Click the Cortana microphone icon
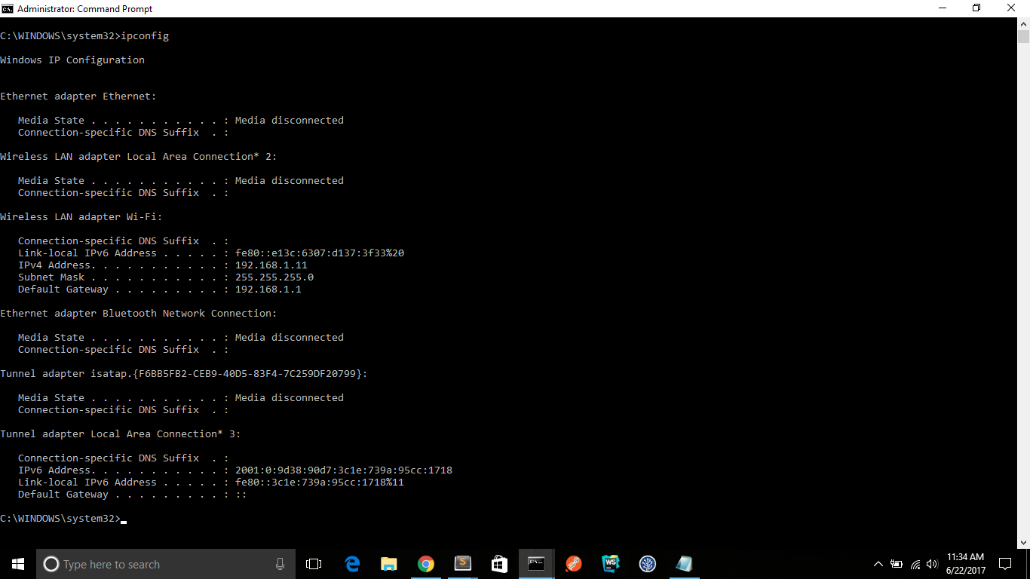Screen dimensions: 1030x579 pos(280,564)
